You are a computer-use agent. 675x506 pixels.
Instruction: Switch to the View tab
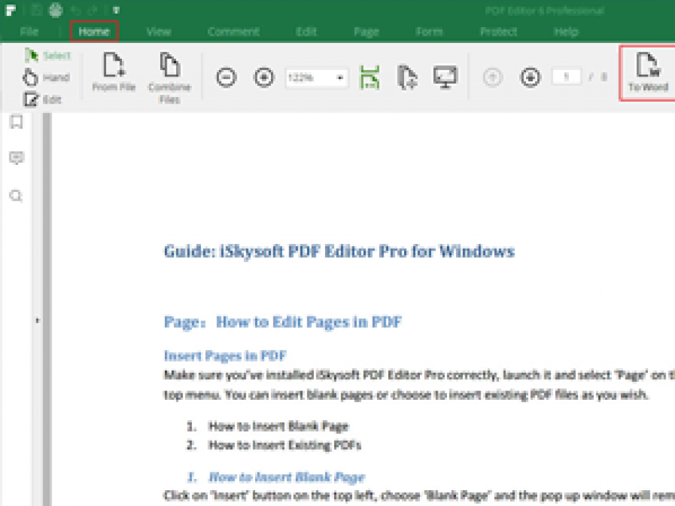click(x=159, y=32)
